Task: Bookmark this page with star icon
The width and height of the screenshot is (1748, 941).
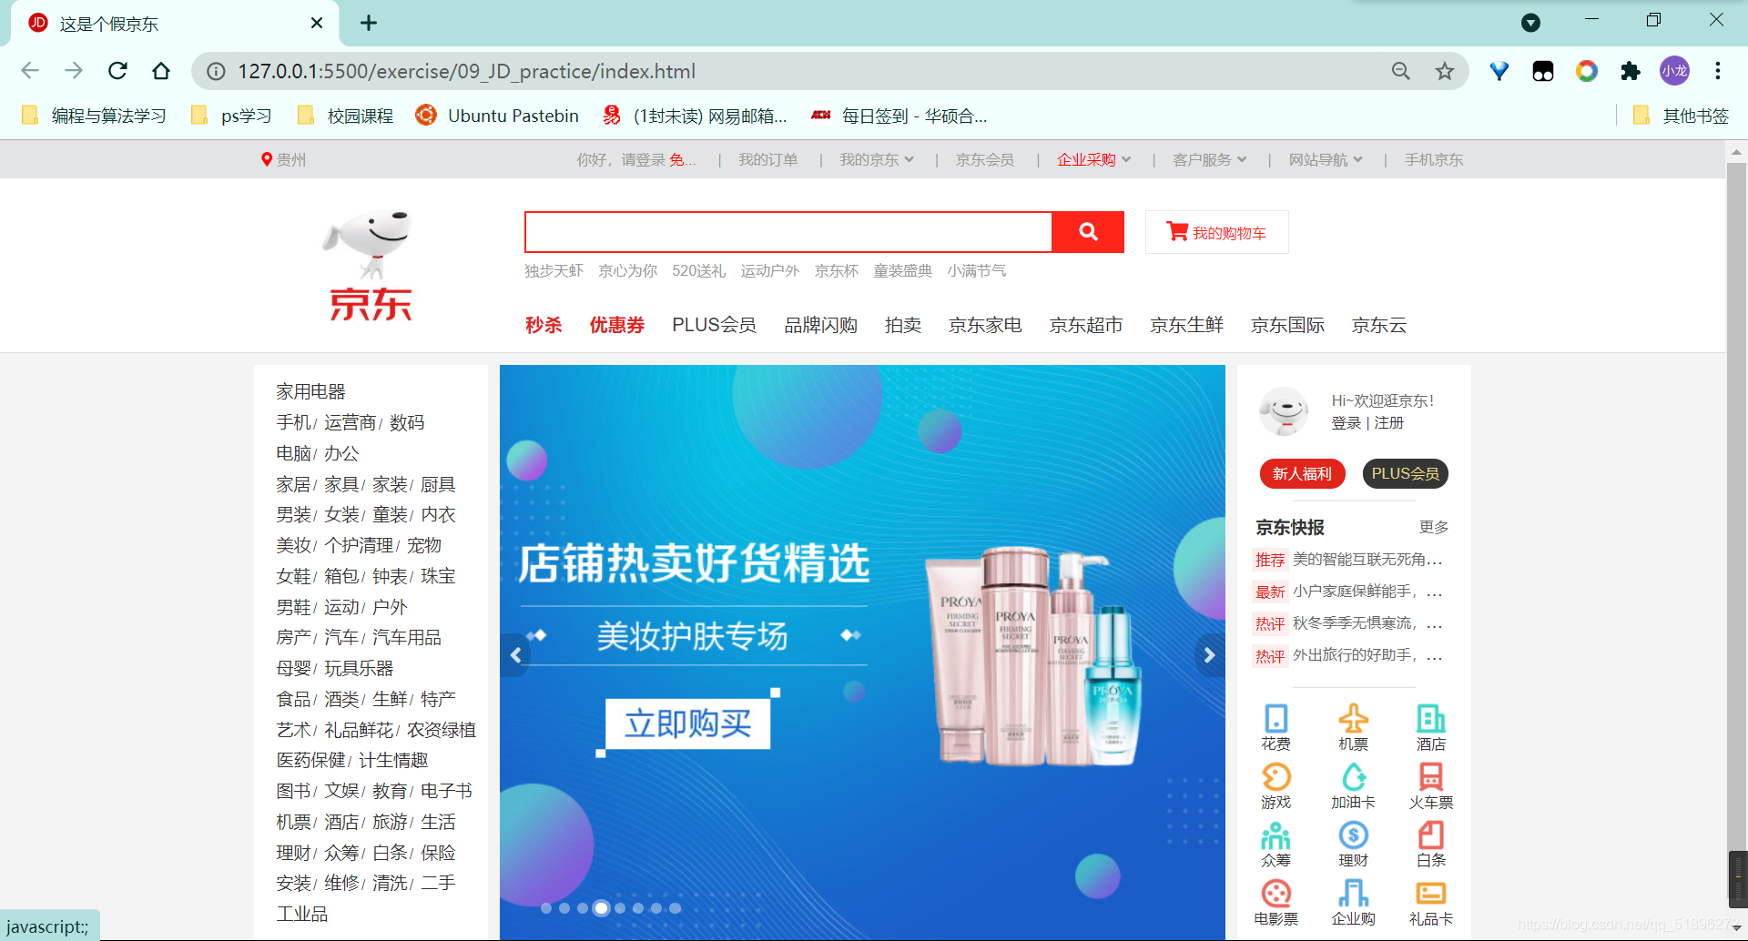Action: click(x=1445, y=71)
